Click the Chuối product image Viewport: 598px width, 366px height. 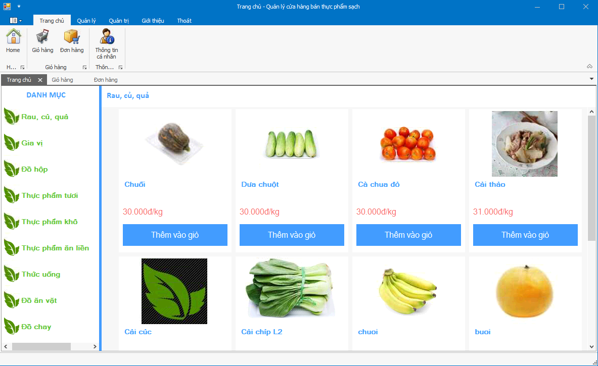tap(174, 143)
